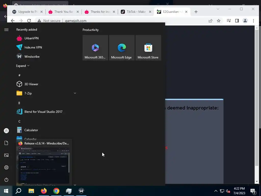Go back in Chrome
The width and height of the screenshot is (261, 196).
point(13,21)
